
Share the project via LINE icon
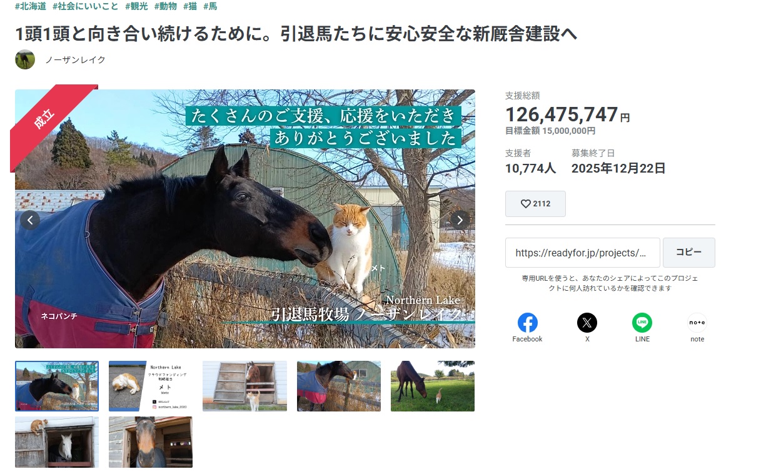(x=642, y=328)
